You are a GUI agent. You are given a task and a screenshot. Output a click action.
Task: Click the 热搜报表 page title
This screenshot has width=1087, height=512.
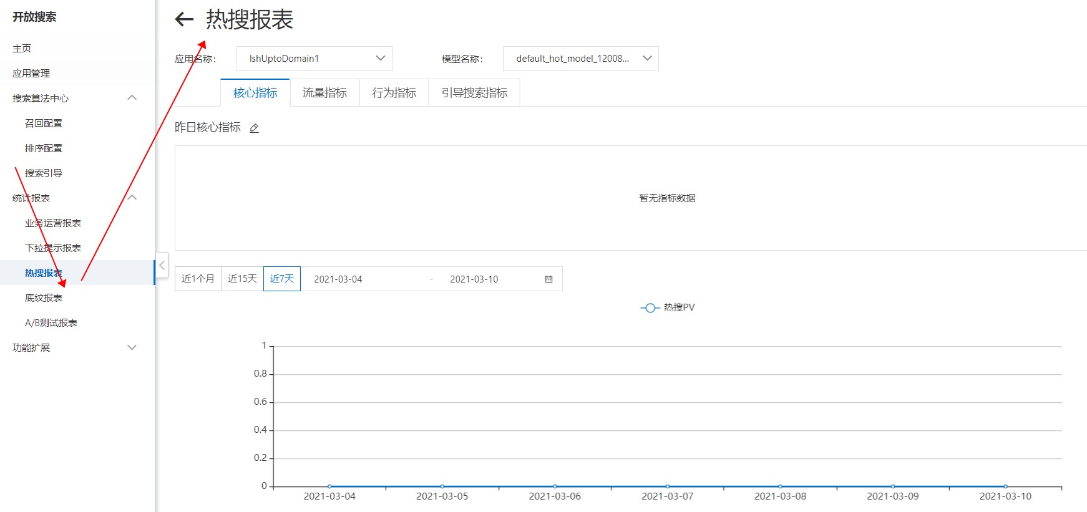(x=250, y=19)
